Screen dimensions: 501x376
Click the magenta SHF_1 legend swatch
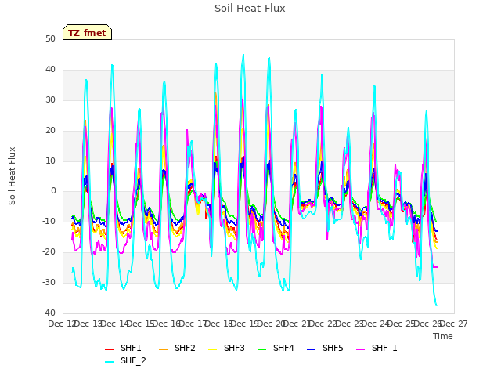pyautogui.click(x=360, y=349)
